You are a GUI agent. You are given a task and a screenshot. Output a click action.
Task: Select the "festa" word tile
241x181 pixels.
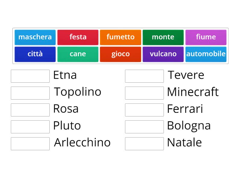78,37
